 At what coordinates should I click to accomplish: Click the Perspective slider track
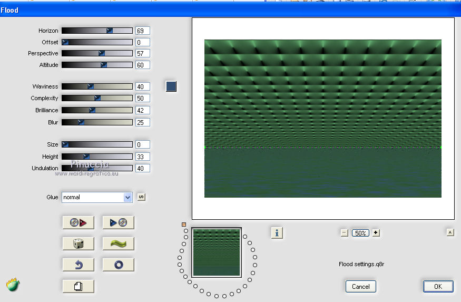(97, 53)
